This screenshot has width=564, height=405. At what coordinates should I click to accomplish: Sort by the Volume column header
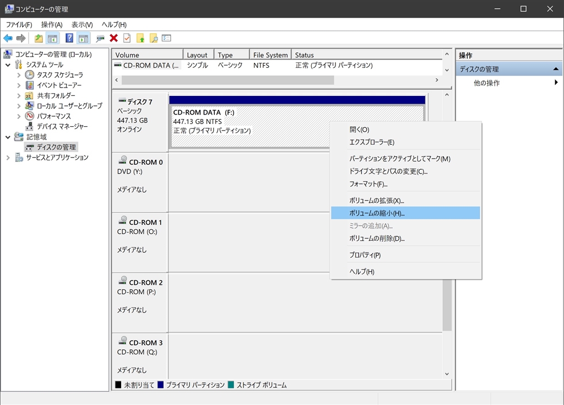(x=148, y=55)
